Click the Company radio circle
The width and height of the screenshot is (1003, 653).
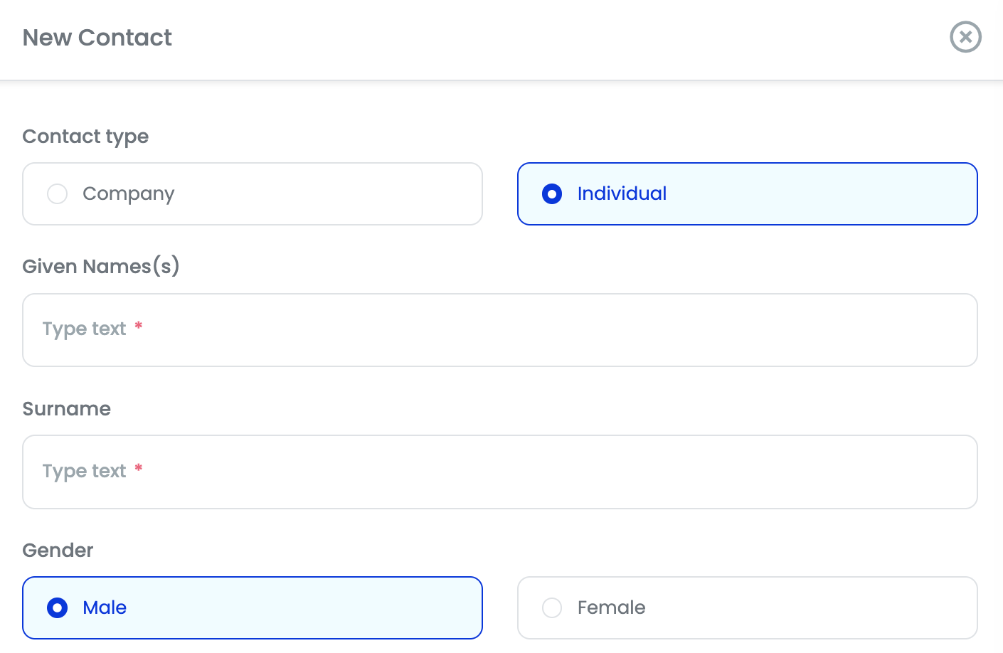pyautogui.click(x=57, y=193)
